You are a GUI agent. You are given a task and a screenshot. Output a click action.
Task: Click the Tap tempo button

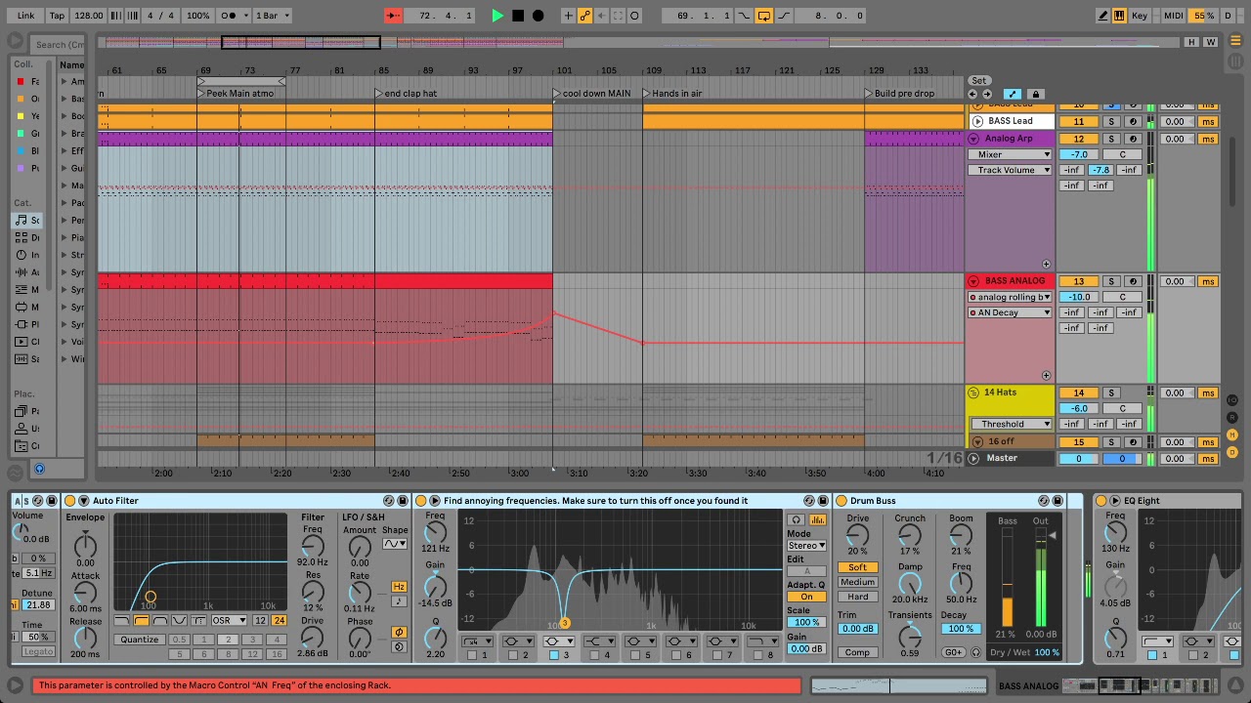pos(57,16)
